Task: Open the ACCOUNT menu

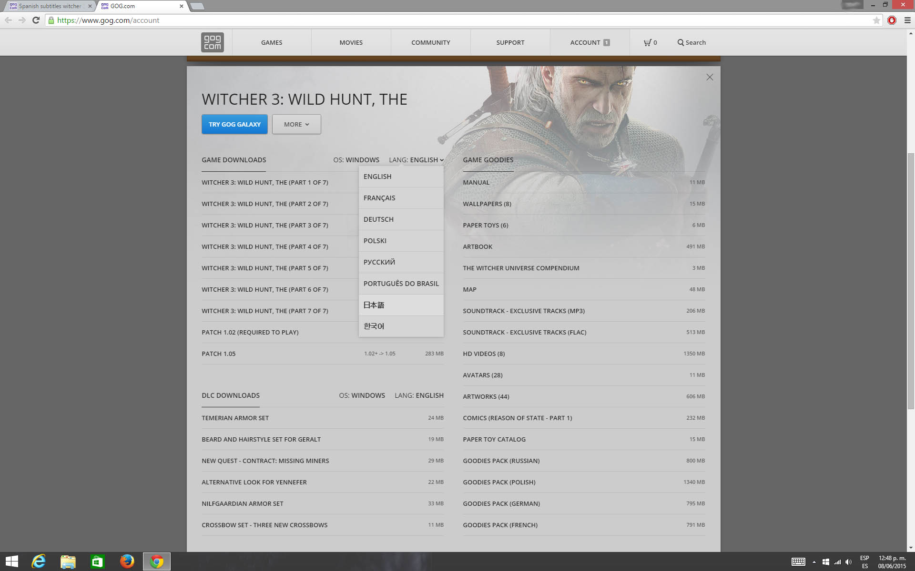Action: tap(590, 42)
